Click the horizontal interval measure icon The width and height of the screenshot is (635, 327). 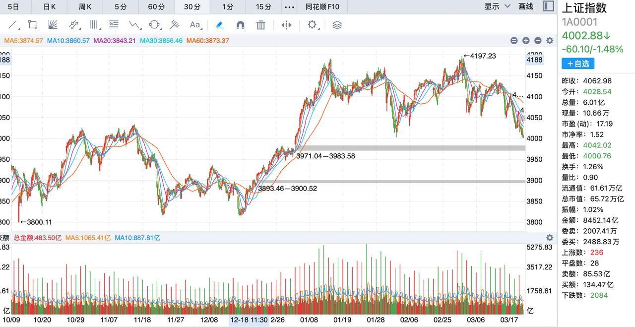286,25
